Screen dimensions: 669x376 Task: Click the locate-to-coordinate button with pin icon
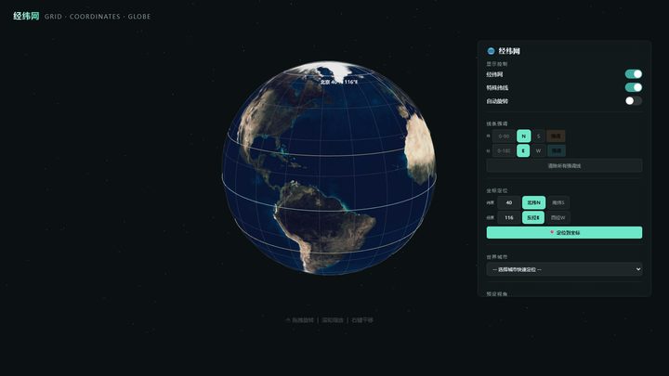[x=564, y=232]
